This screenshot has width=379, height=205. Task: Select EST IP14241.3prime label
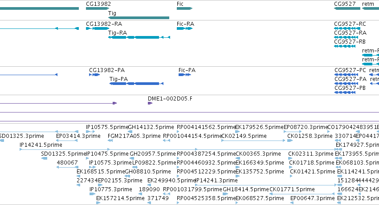click(216, 181)
